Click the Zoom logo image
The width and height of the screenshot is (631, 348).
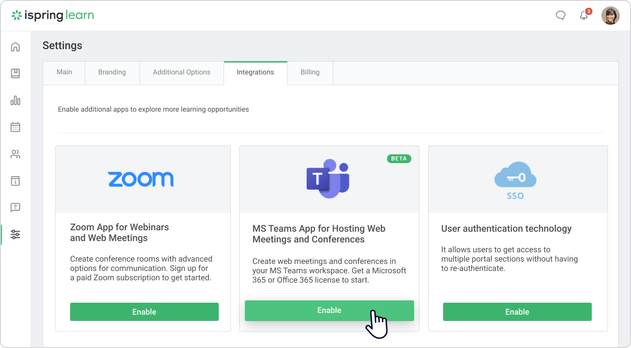coord(141,179)
